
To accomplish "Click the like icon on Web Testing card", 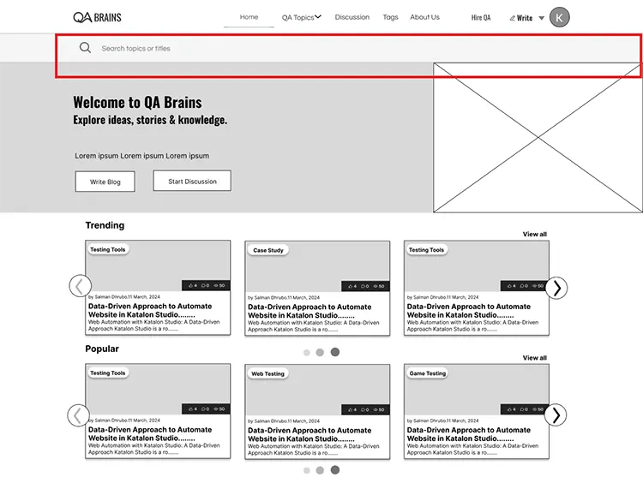I will 351,410.
